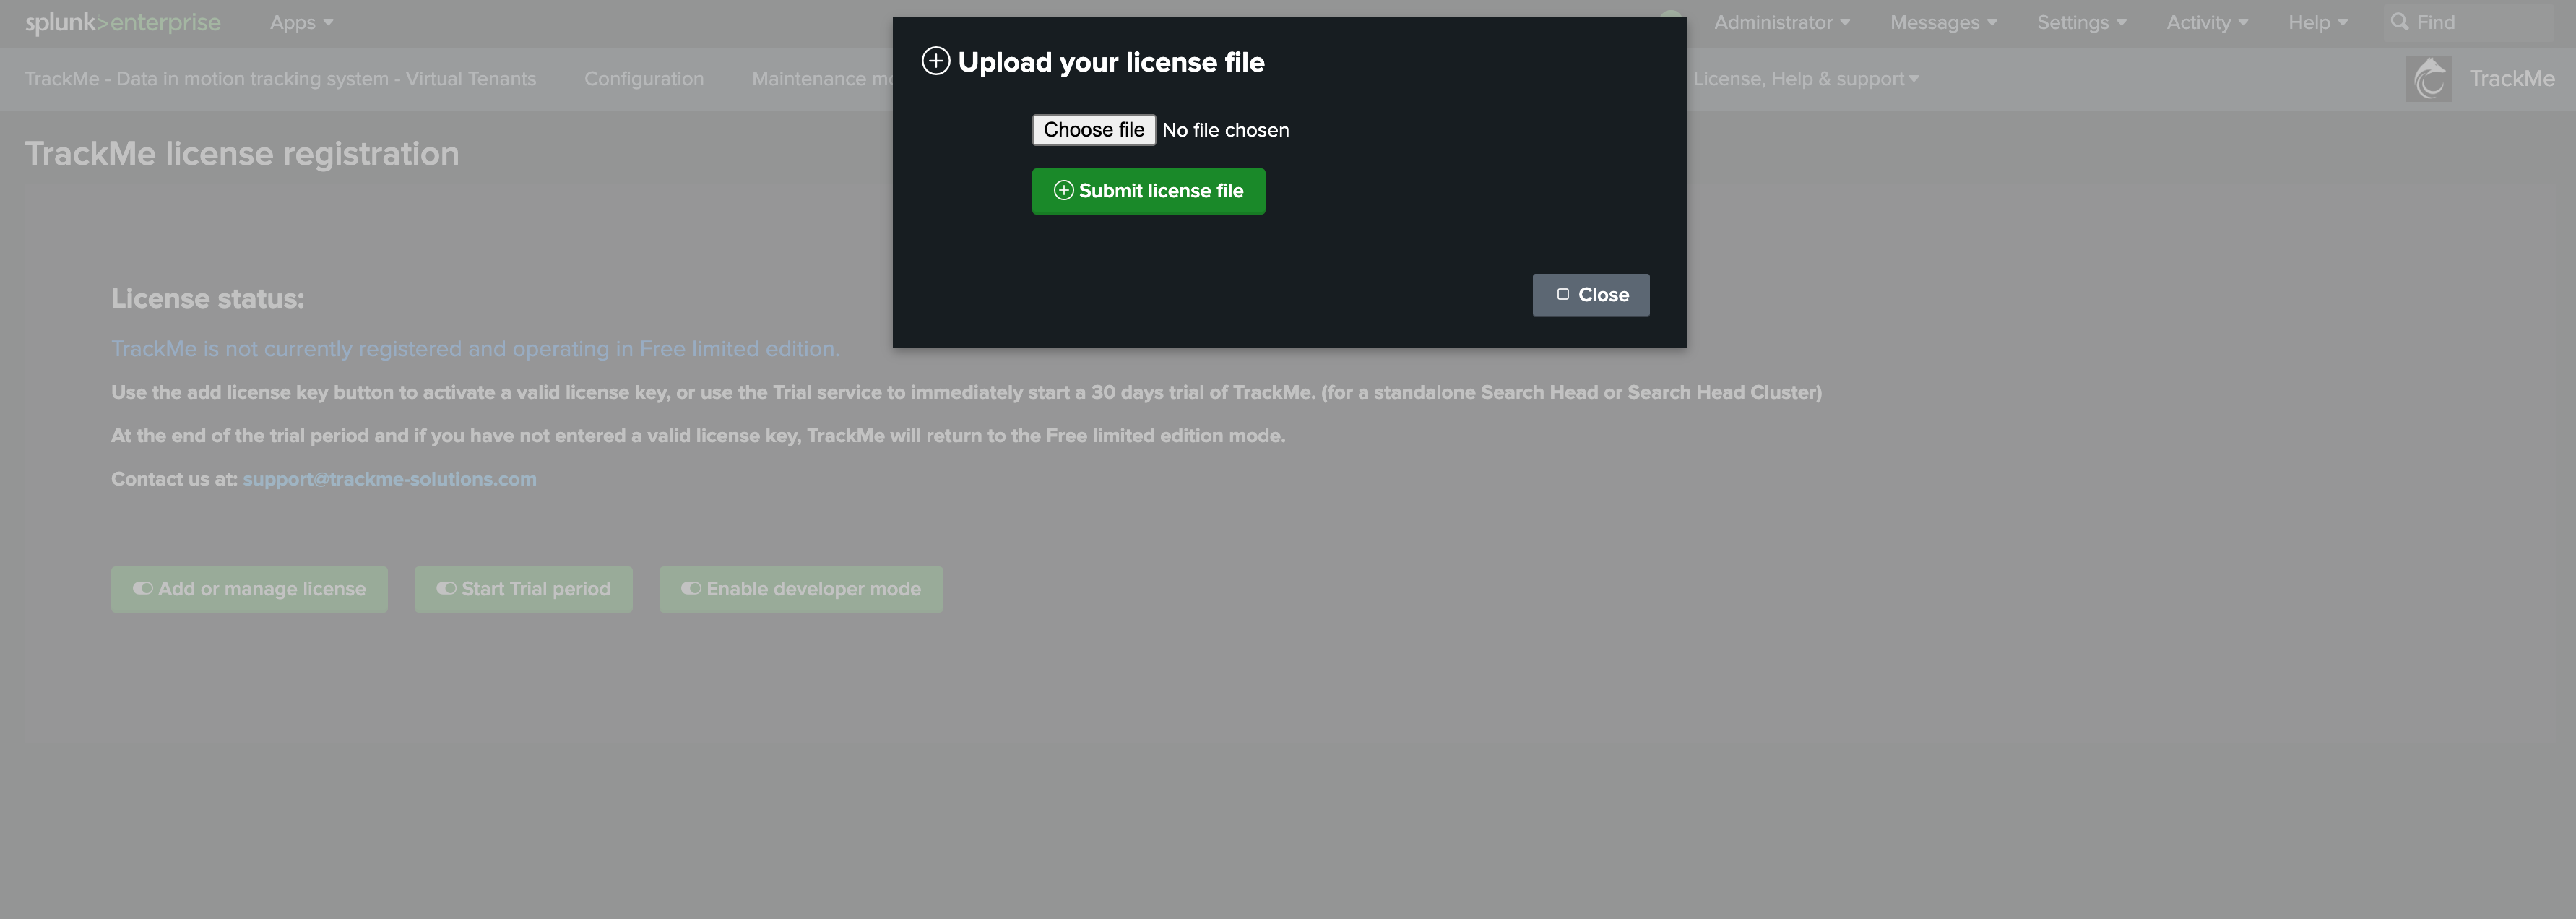This screenshot has width=2576, height=919.
Task: Click the Choose file button
Action: (x=1094, y=130)
